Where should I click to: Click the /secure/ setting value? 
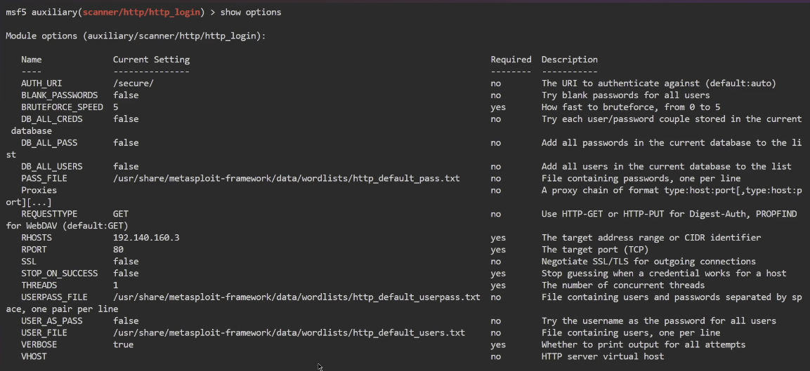click(133, 83)
